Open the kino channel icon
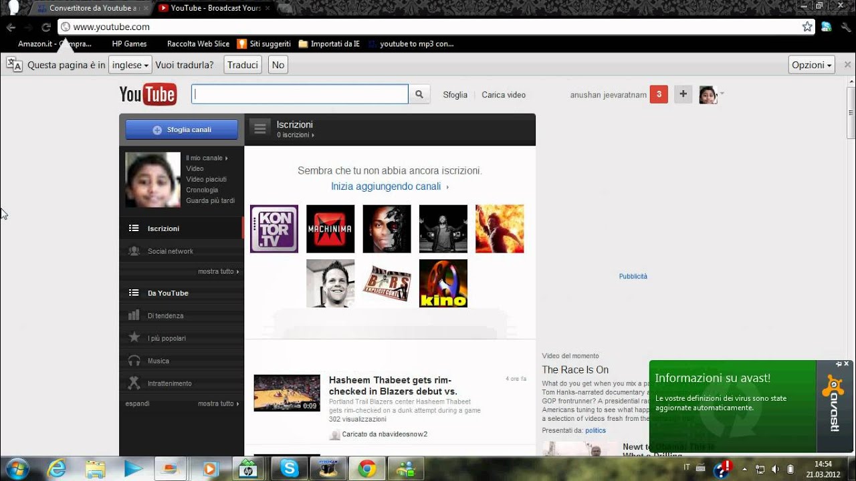This screenshot has width=856, height=481. click(443, 283)
